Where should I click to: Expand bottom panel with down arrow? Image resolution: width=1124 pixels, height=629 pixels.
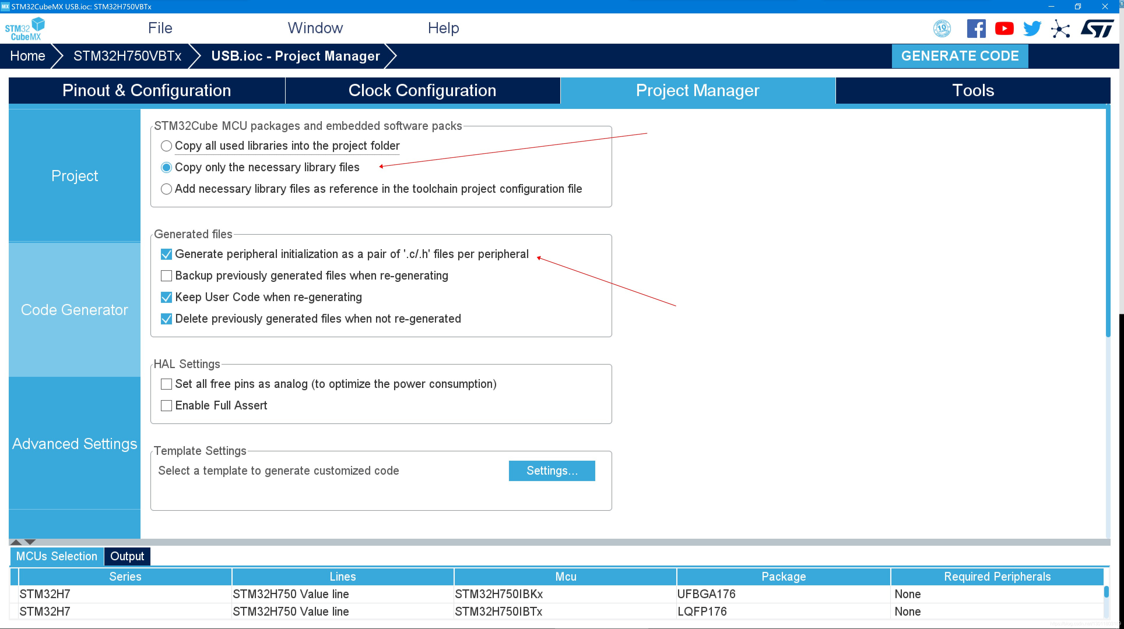tap(30, 542)
